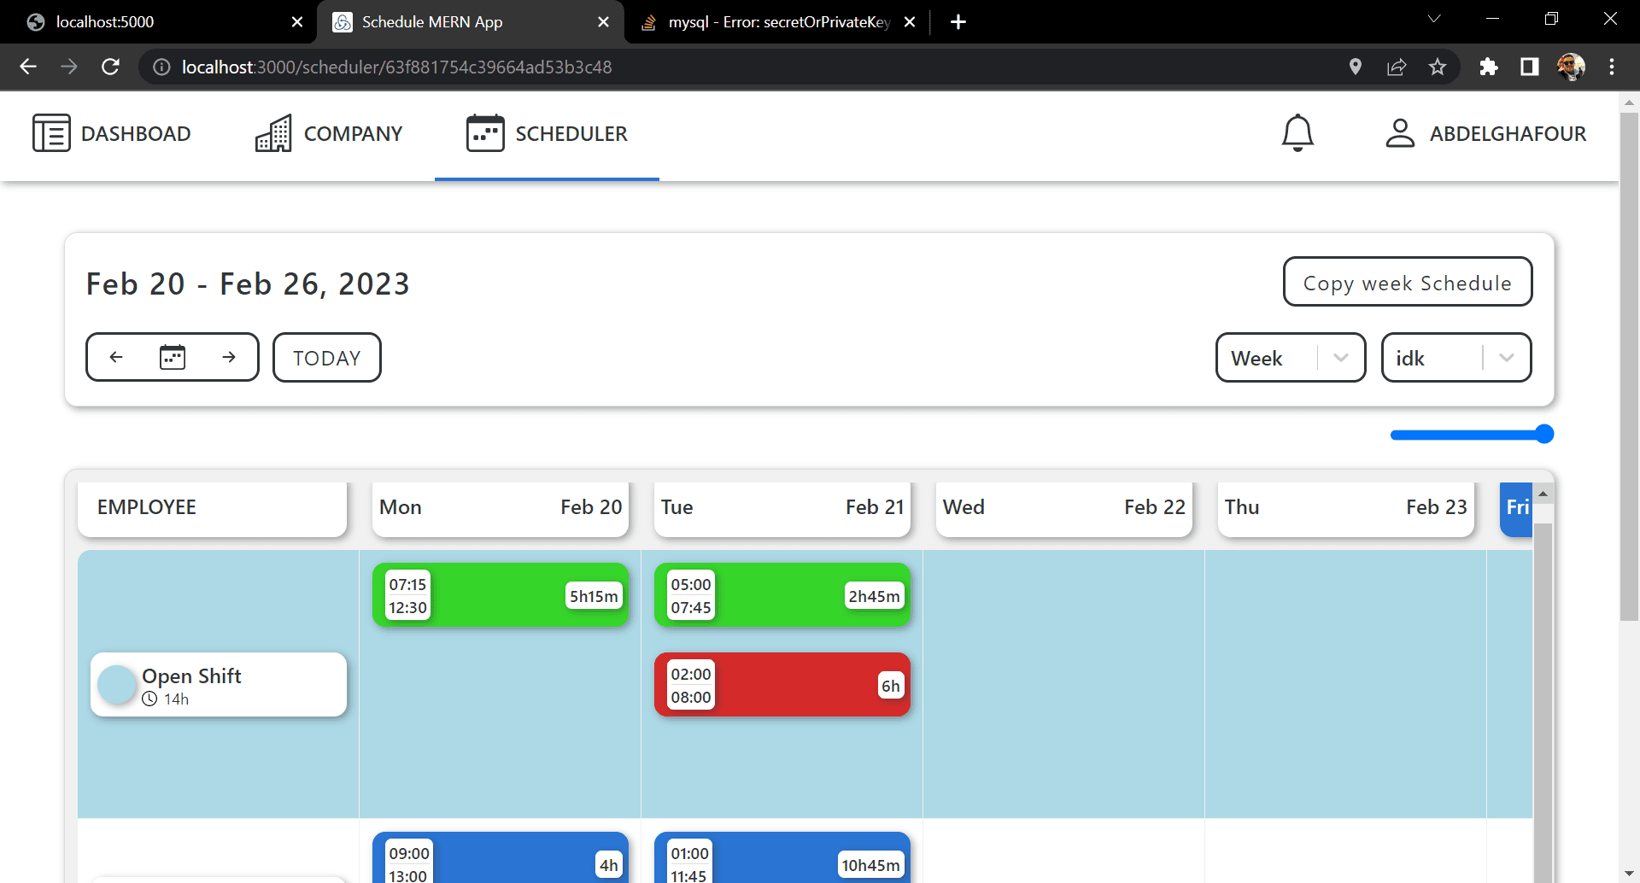Image resolution: width=1640 pixels, height=883 pixels.
Task: Open Chrome's browser menu with three dots
Action: click(1613, 67)
